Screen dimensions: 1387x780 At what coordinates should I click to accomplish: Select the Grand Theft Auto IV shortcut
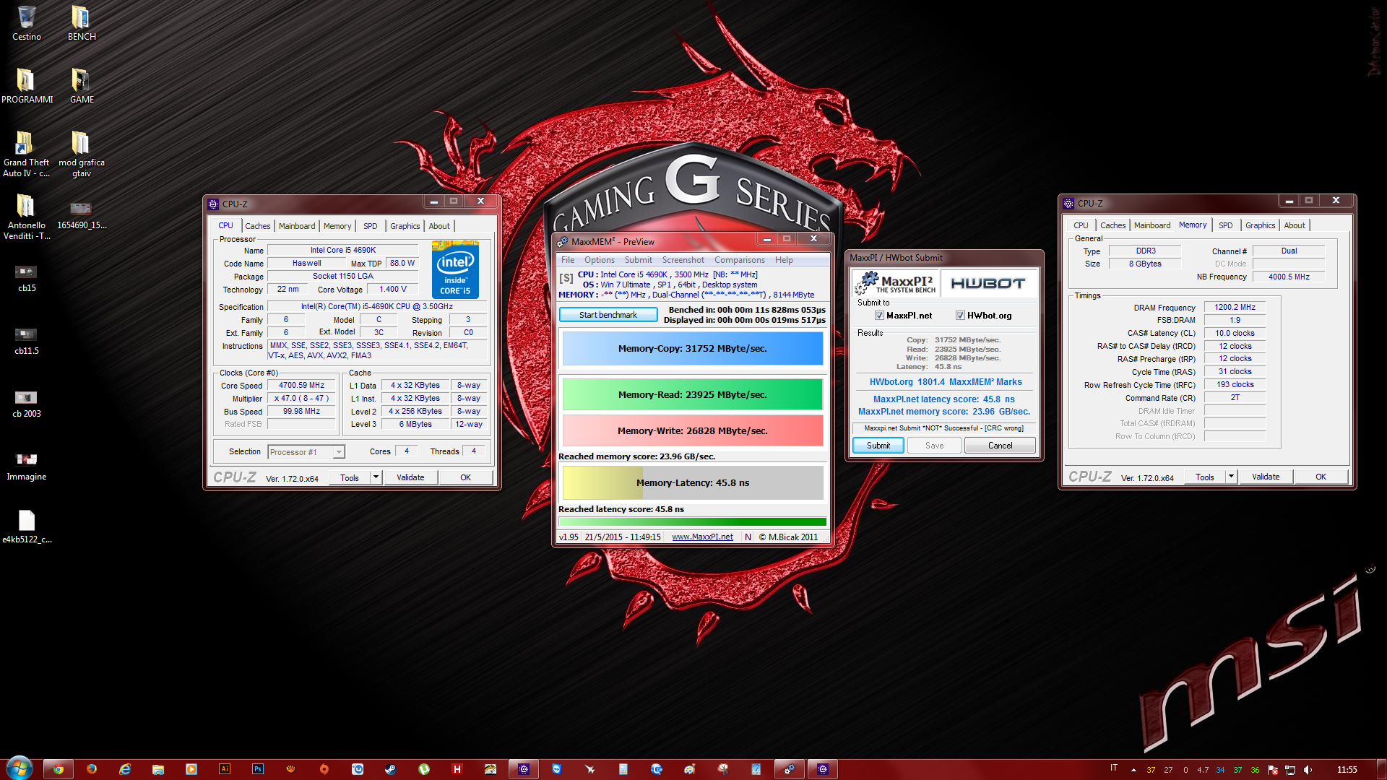click(x=27, y=154)
